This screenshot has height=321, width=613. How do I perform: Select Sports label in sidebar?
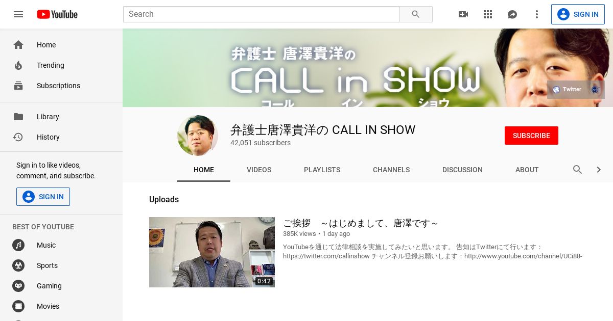(47, 265)
